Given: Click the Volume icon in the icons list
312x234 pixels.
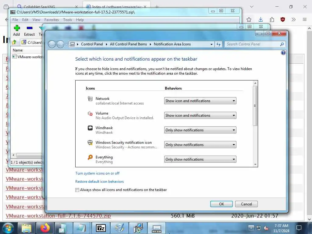Looking at the screenshot, I should click(x=90, y=113).
